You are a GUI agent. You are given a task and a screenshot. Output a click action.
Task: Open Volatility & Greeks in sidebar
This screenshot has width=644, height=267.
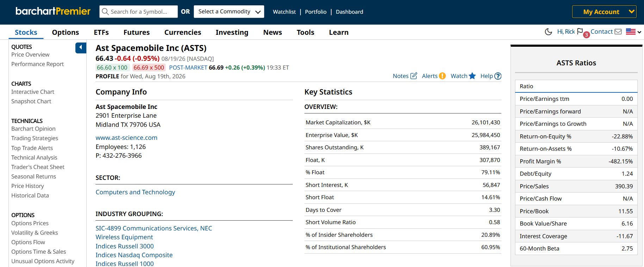tap(35, 233)
